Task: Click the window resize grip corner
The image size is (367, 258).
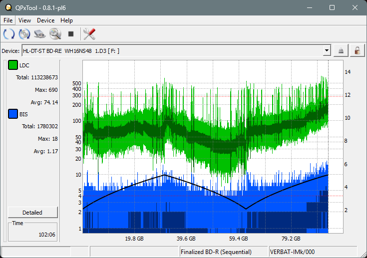Action: pyautogui.click(x=364, y=255)
